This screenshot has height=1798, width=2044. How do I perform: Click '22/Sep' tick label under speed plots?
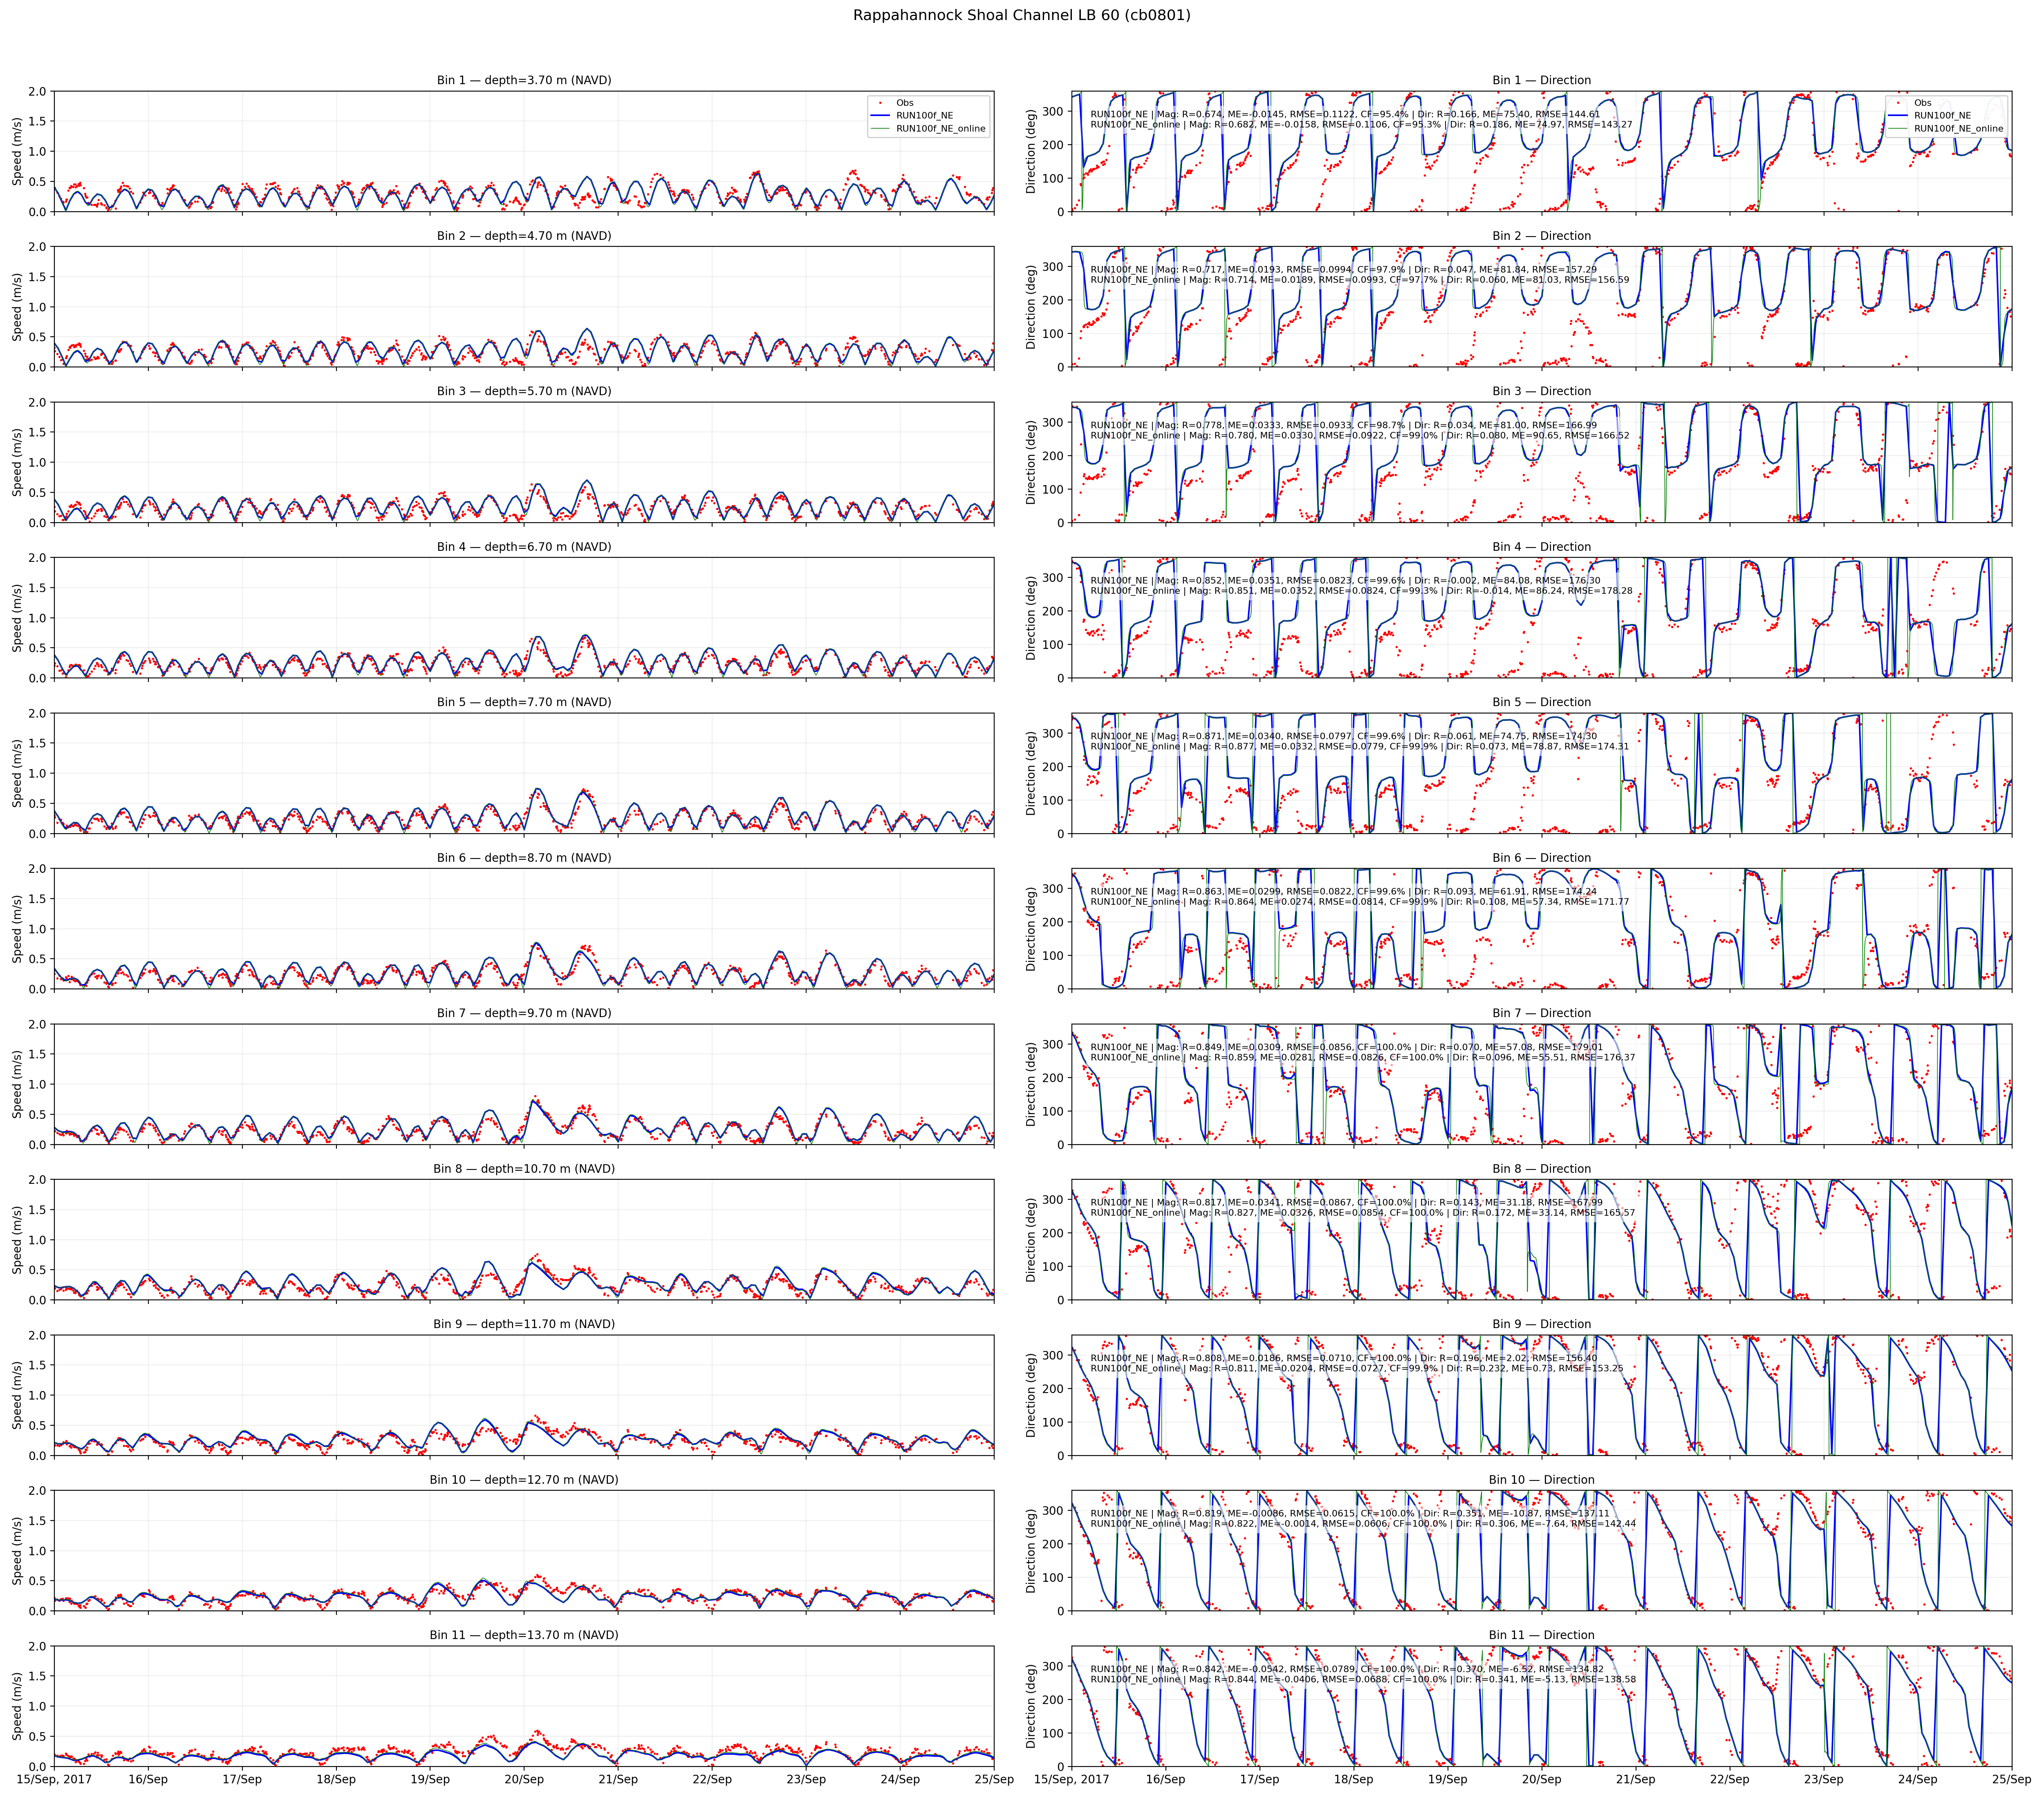[x=712, y=1779]
